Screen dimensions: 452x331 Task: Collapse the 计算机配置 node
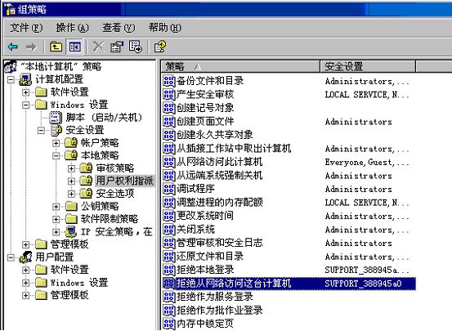(11, 79)
